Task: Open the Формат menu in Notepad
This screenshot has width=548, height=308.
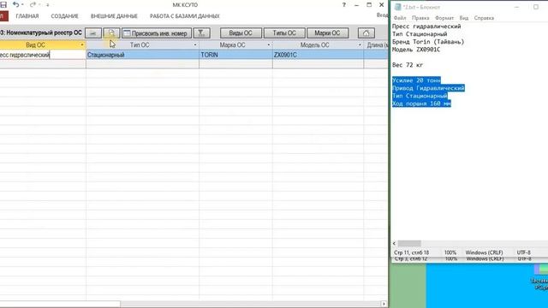Action: [444, 18]
